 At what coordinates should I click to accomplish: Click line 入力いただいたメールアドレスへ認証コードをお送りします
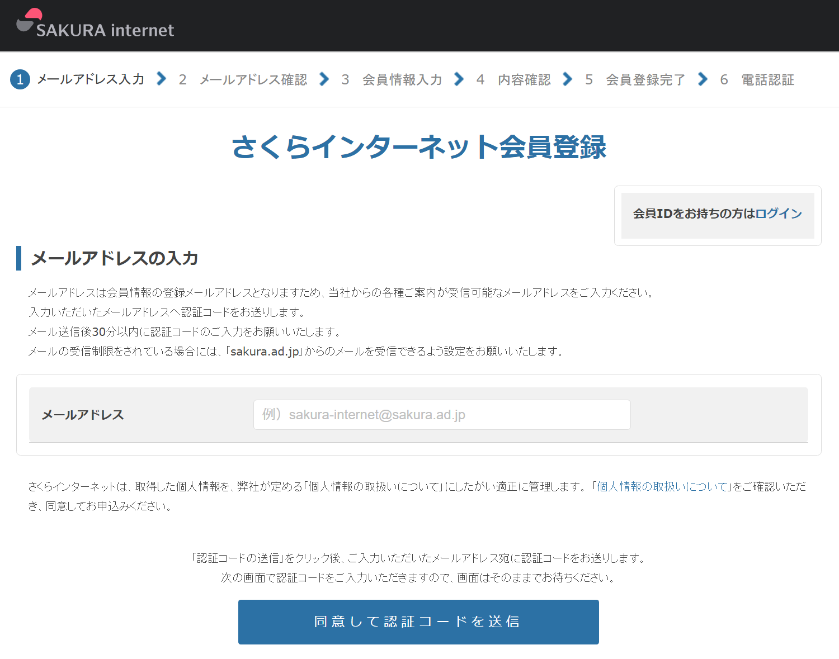tap(167, 312)
